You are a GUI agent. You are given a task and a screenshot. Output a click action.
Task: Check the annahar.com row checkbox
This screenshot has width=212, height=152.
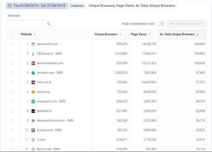(13, 73)
